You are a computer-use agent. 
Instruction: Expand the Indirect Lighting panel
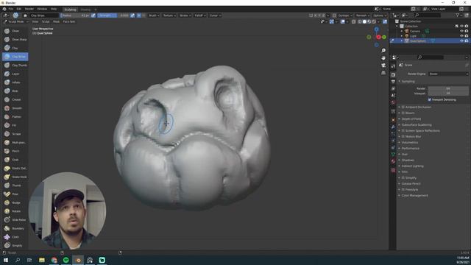[412, 166]
